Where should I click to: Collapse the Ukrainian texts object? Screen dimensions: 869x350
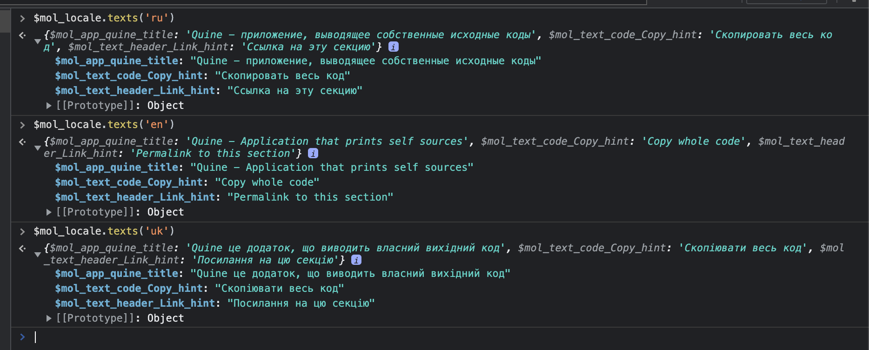[x=38, y=255]
